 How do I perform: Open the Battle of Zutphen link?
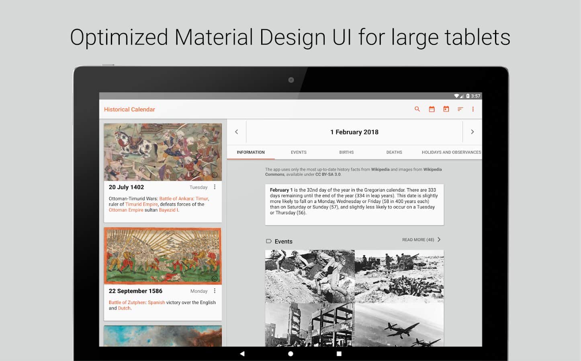[127, 302]
